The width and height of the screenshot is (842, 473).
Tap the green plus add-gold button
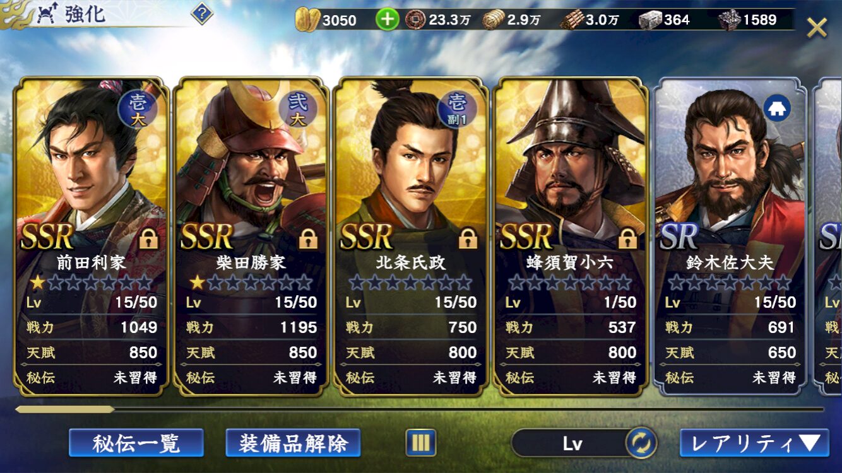387,20
